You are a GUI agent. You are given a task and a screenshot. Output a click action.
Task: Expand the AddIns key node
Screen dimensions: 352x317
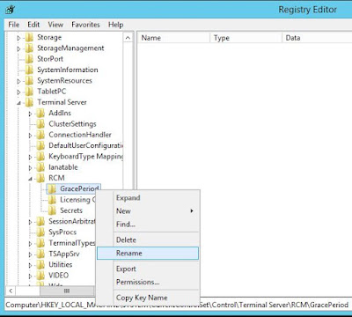pos(30,114)
